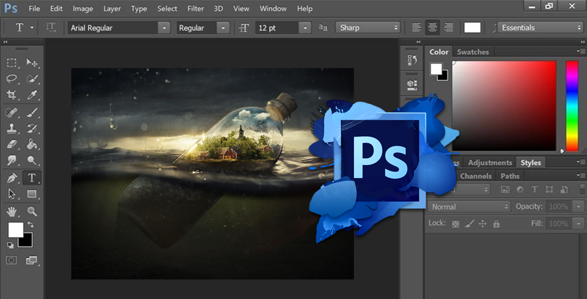587x299 pixels.
Task: Click the center text alignment button
Action: (x=432, y=28)
